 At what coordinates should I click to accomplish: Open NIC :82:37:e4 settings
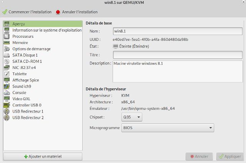click(43, 68)
